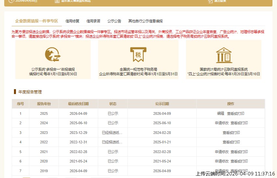Open the statistics bureau building icon
Screen dimensions: 277x178
(224, 55)
